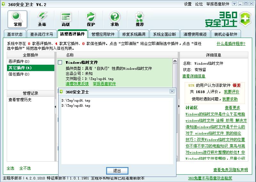Select the D:\Tmp\upd4.tmp line in the dialog
Image resolution: width=256 pixels, height=182 pixels.
click(x=76, y=100)
